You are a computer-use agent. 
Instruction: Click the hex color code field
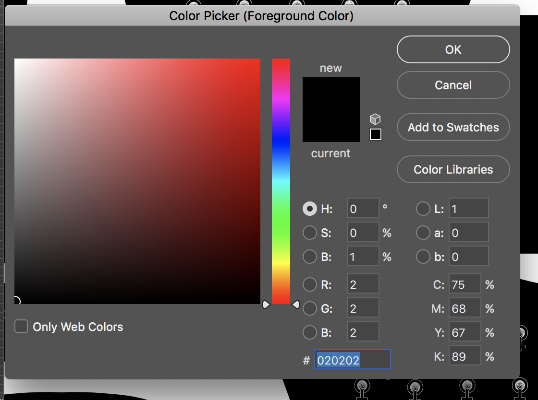point(352,360)
